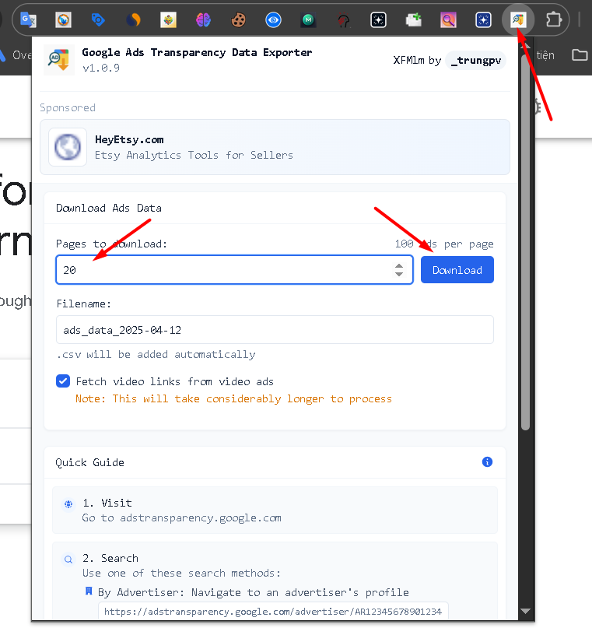This screenshot has width=592, height=628.
Task: Click the By Advertiser building icon
Action: point(89,591)
